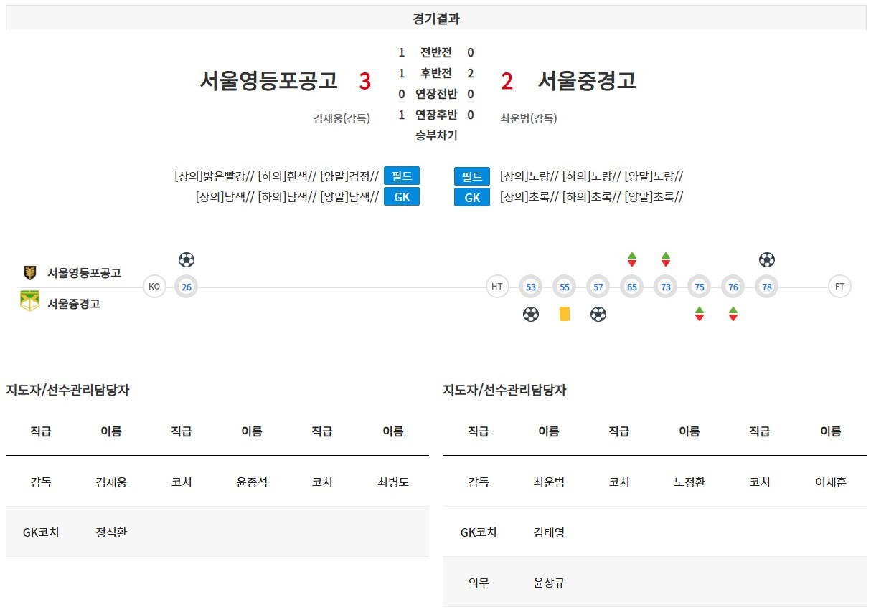Image resolution: width=871 pixels, height=612 pixels.
Task: Click the goal ball icon below minute 57
Action: pos(598,314)
